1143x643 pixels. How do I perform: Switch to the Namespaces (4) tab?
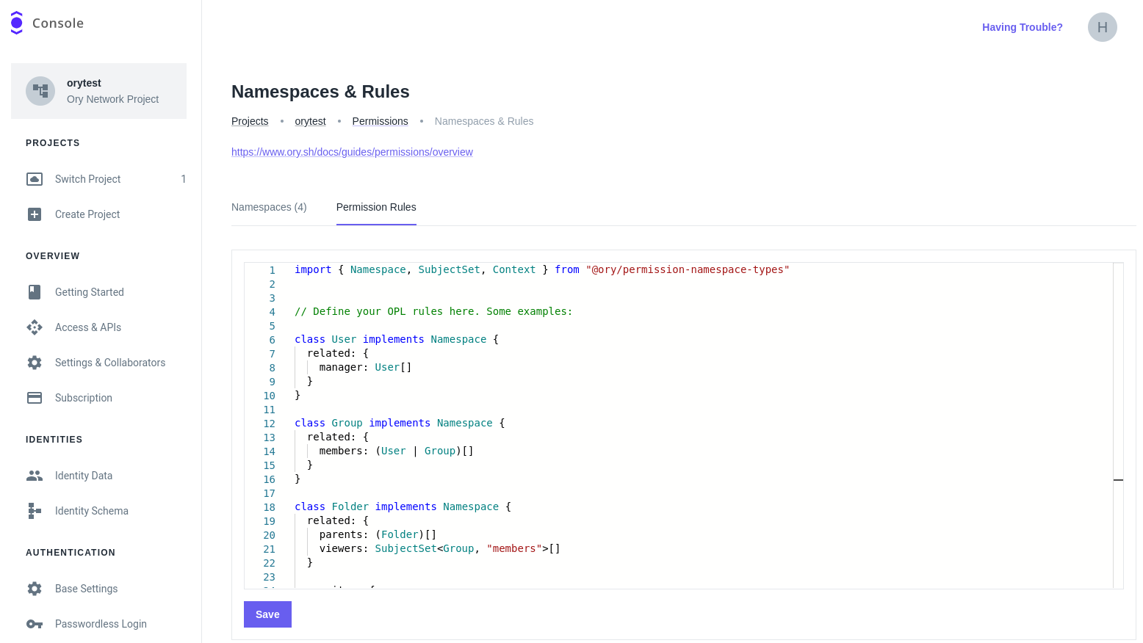269,207
